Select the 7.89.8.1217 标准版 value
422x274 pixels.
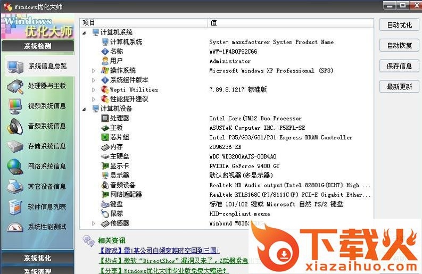click(238, 89)
